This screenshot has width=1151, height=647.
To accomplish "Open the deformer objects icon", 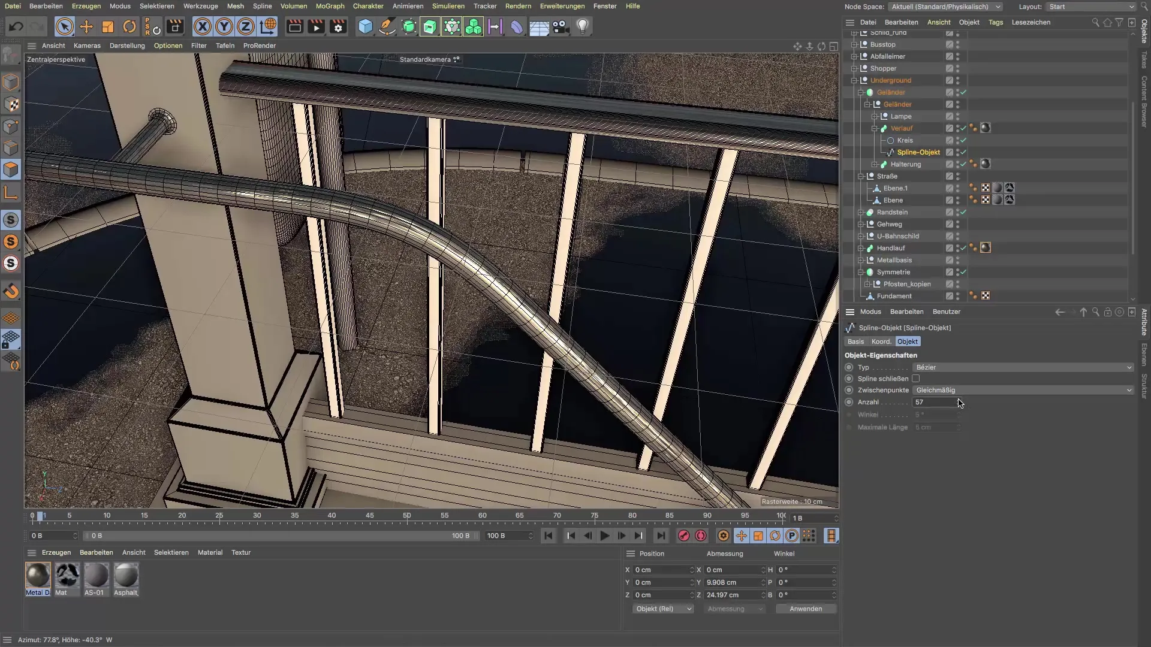I will (x=517, y=27).
